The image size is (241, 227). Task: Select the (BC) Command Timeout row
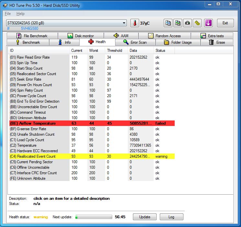pyautogui.click(x=92, y=112)
